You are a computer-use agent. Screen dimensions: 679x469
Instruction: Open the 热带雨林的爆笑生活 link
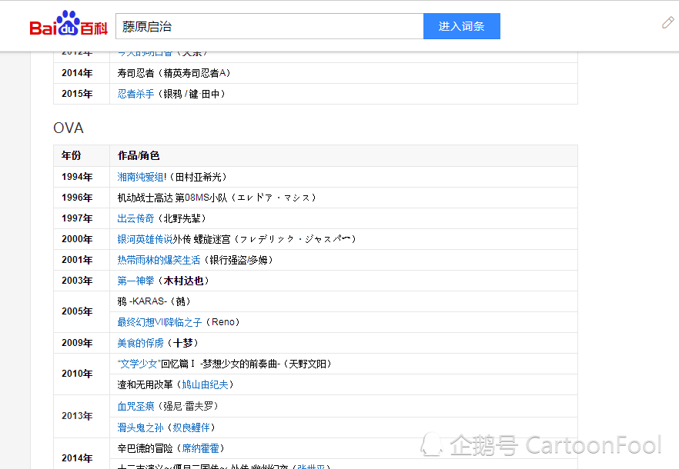(x=159, y=260)
